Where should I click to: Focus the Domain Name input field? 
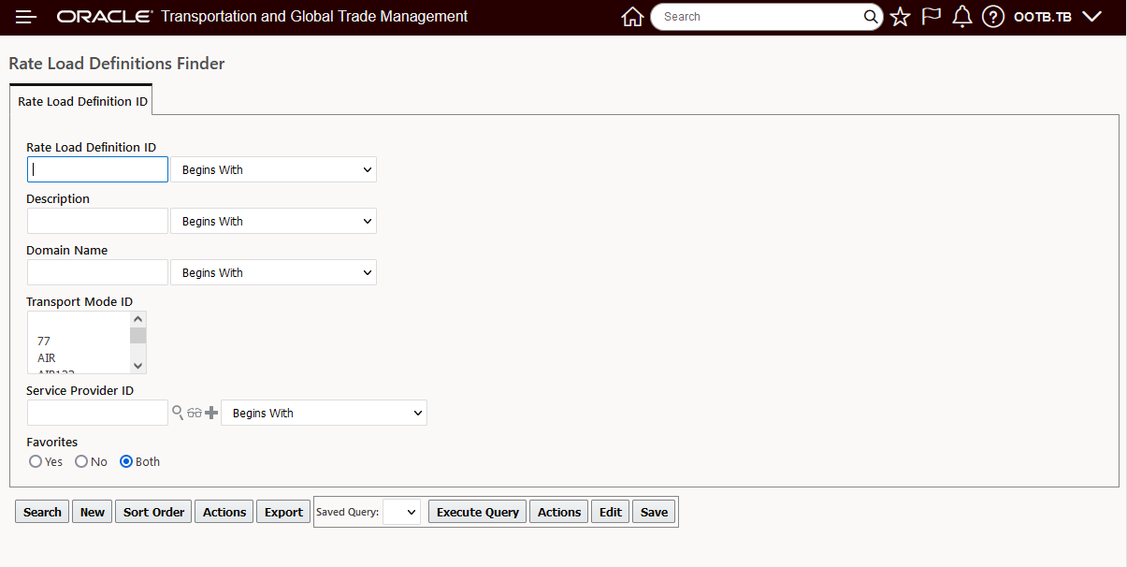tap(97, 272)
